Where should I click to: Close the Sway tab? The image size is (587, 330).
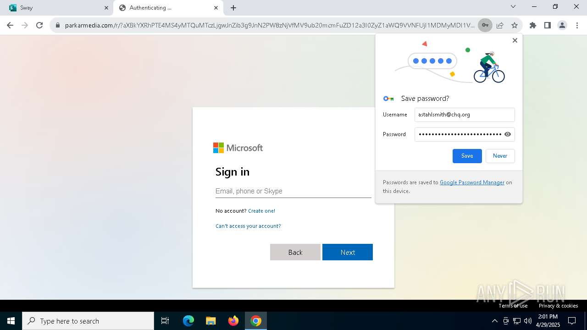[106, 8]
